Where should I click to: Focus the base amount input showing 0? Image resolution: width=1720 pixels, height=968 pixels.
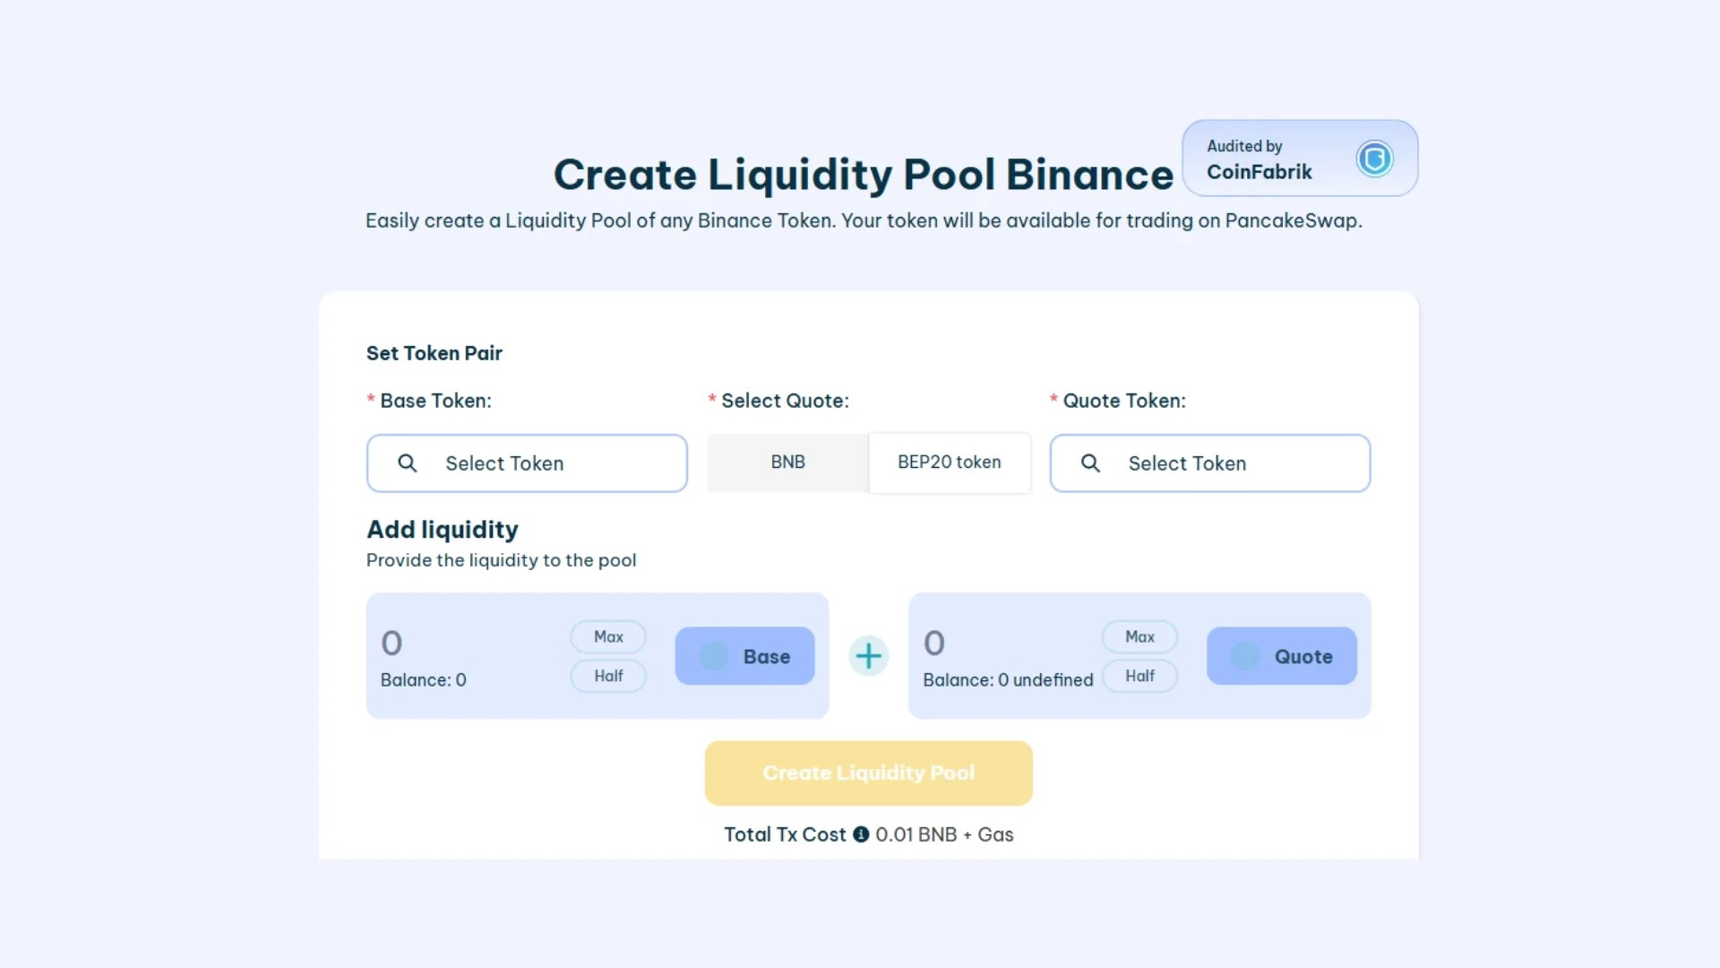tap(470, 643)
